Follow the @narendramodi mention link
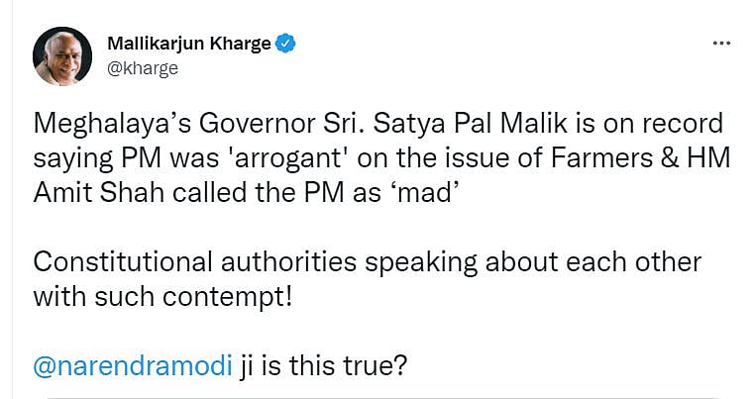The image size is (753, 399). tap(134, 365)
